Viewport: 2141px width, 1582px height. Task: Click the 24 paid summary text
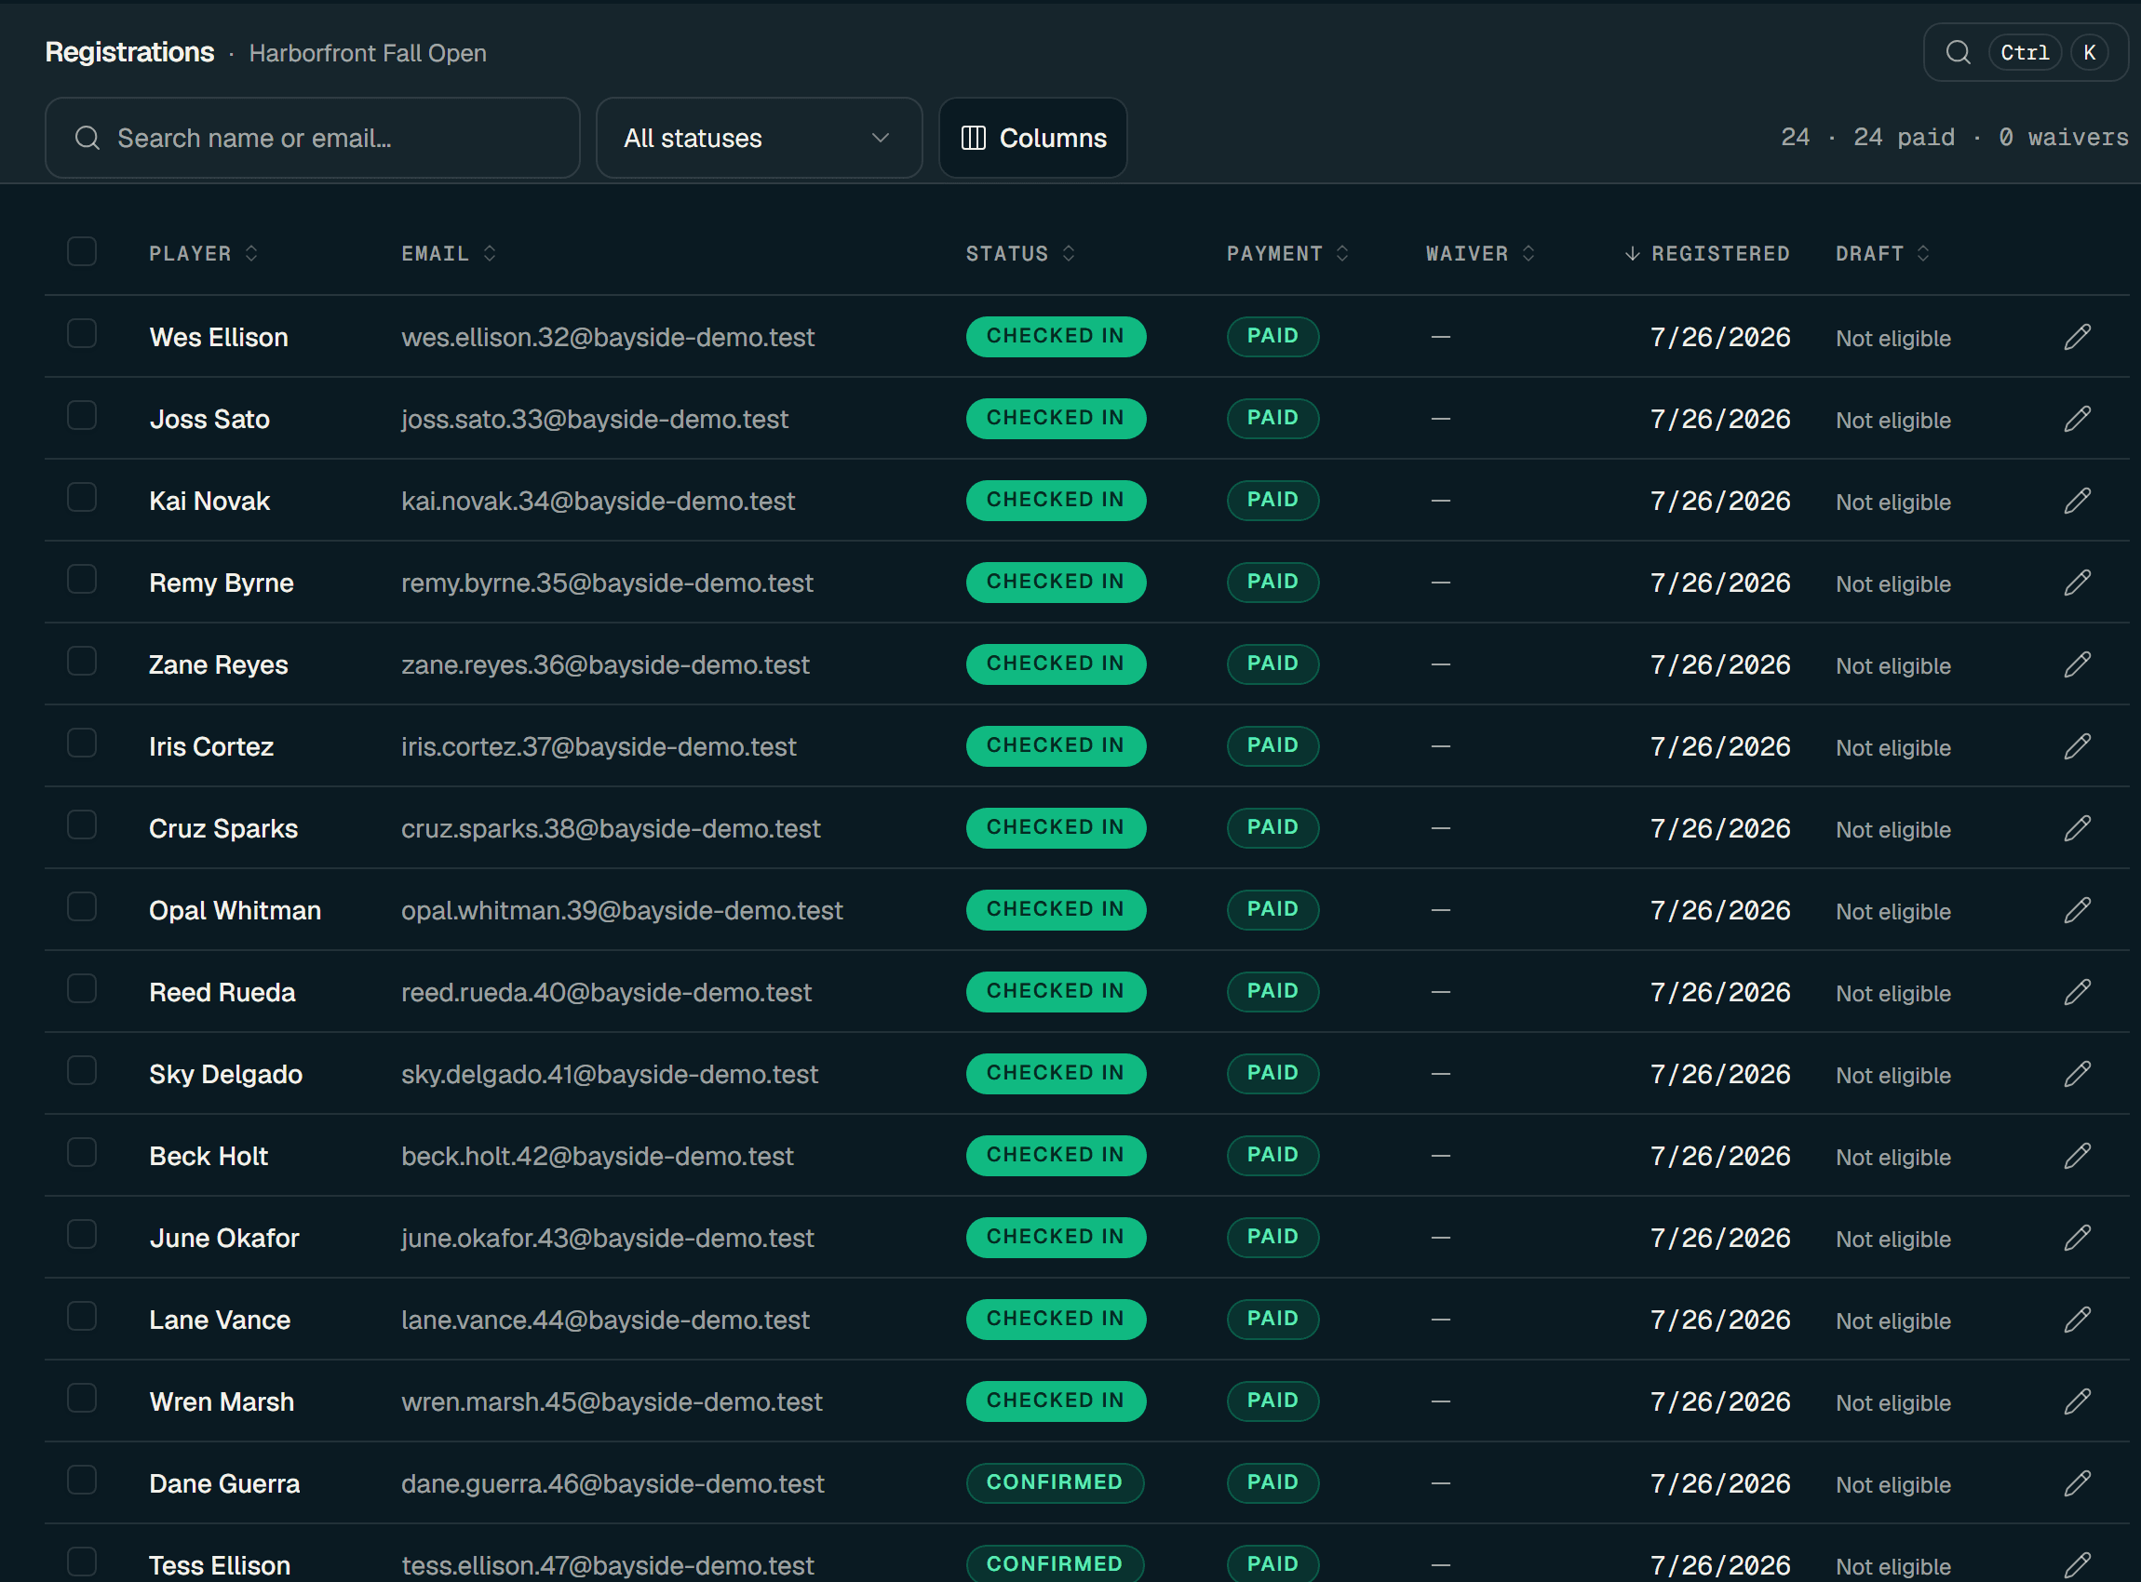click(1904, 138)
